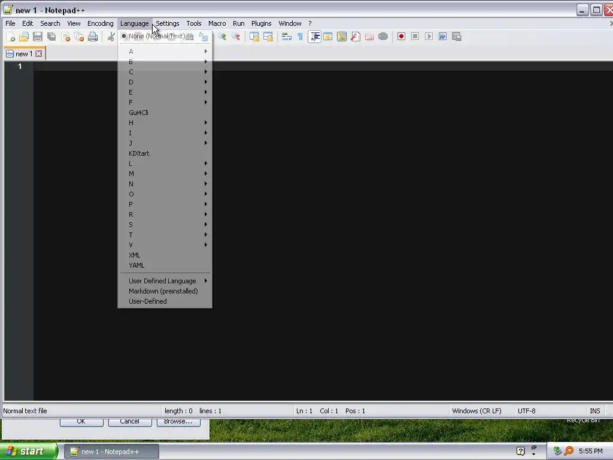The image size is (613, 460).
Task: Expand the P languages submenu
Action: 165,204
